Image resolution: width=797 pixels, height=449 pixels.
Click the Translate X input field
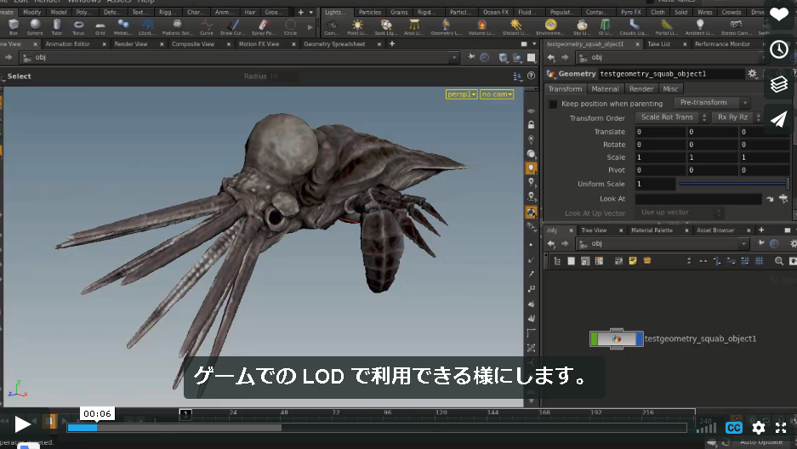click(660, 132)
